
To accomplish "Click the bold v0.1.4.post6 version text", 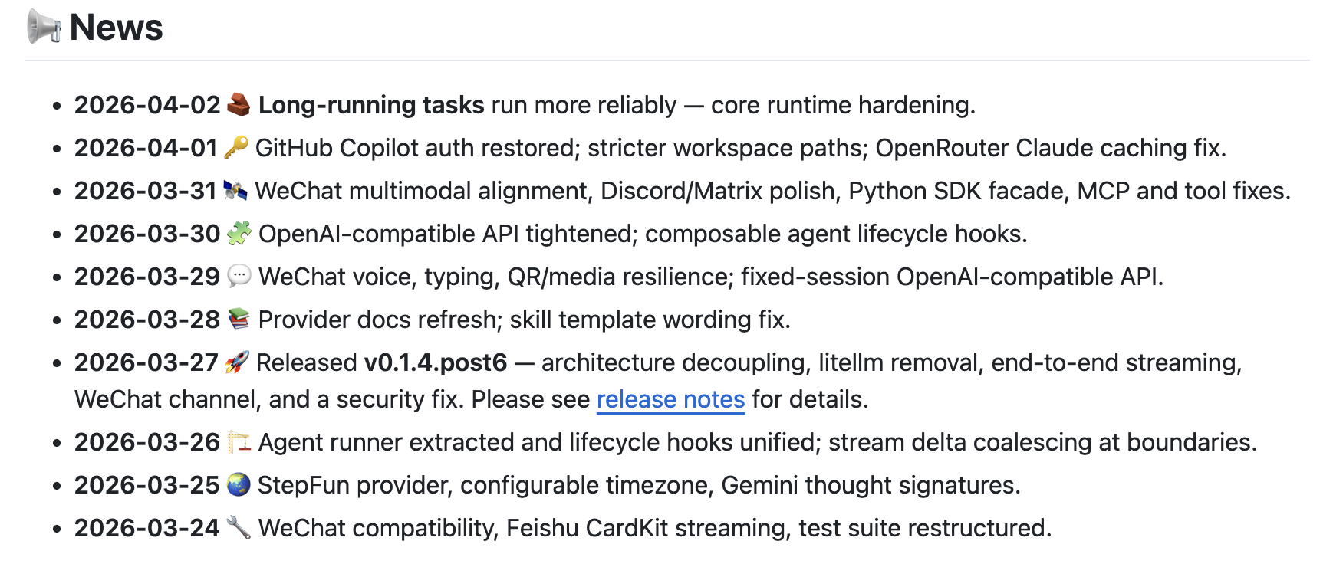I will (x=436, y=362).
